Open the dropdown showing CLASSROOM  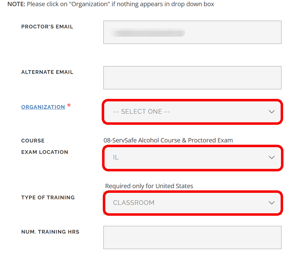[186, 203]
